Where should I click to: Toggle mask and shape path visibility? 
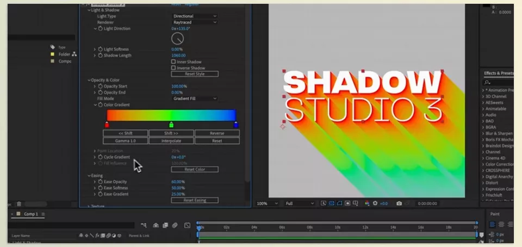coord(339,203)
